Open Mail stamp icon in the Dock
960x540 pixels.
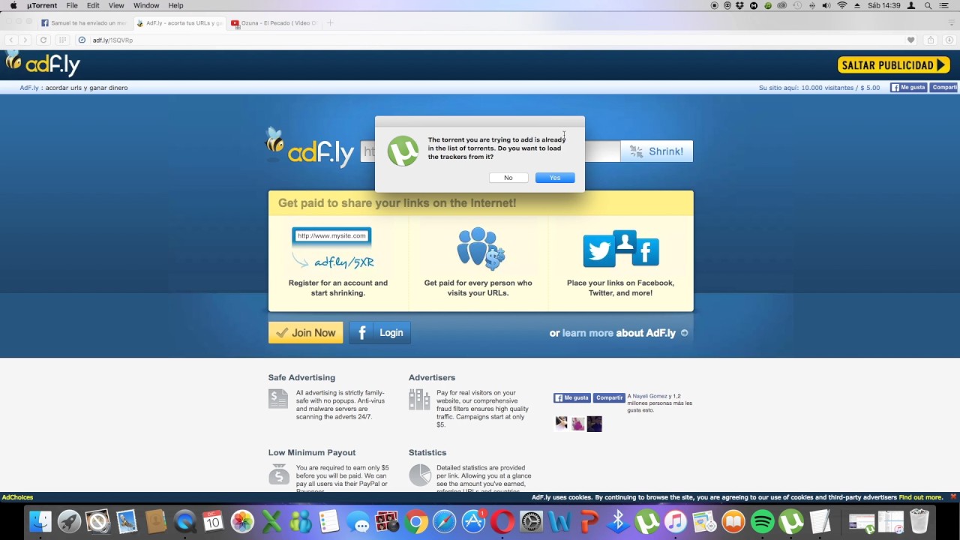pyautogui.click(x=127, y=521)
